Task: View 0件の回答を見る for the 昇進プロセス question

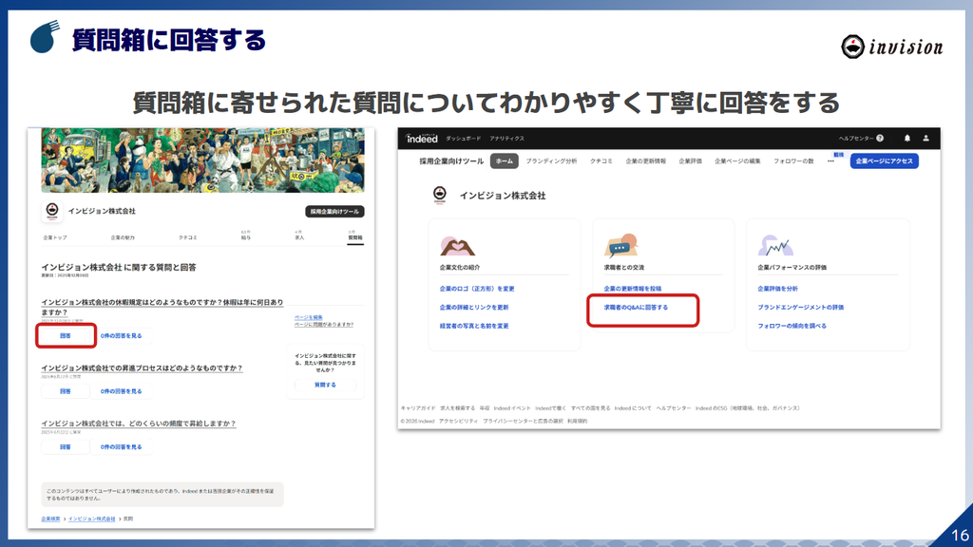Action: (x=121, y=391)
